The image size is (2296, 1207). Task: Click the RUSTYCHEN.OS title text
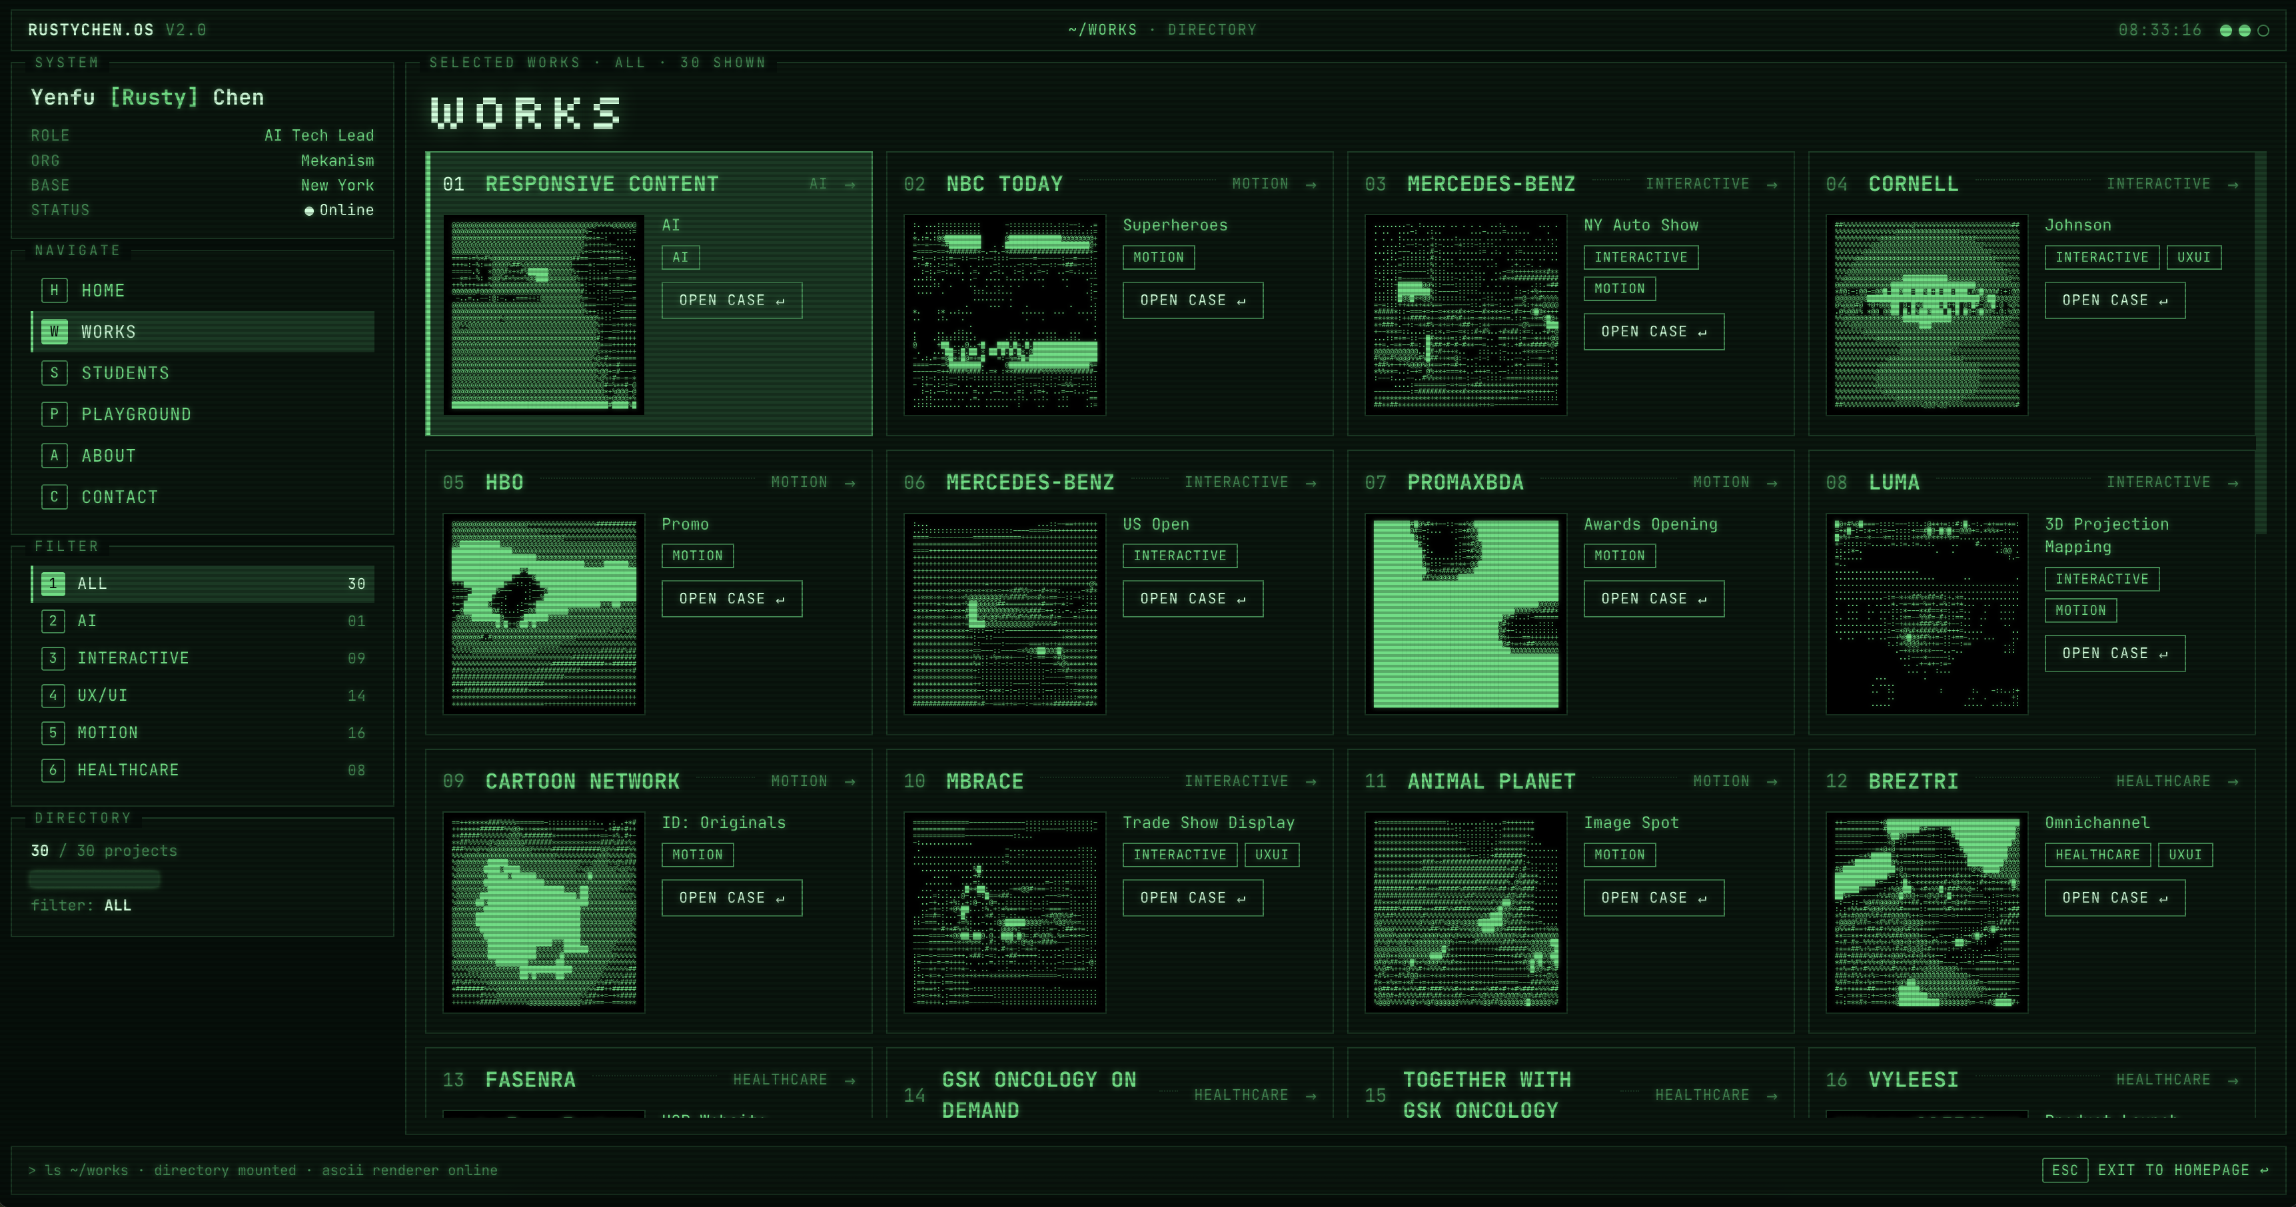91,29
